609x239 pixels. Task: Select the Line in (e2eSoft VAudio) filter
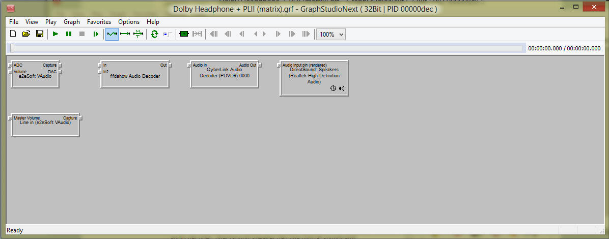click(x=45, y=125)
